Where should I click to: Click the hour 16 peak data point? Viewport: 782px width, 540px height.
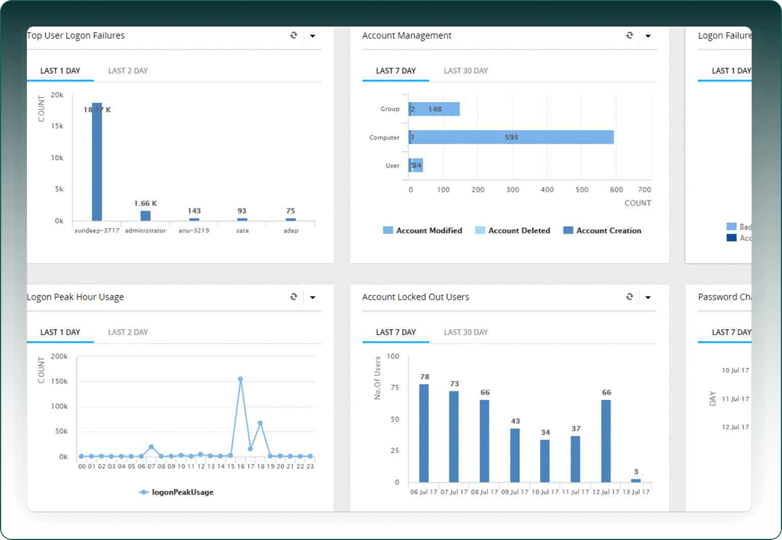point(240,379)
